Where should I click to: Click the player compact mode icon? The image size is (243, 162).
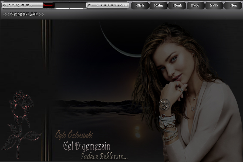click(x=120, y=5)
